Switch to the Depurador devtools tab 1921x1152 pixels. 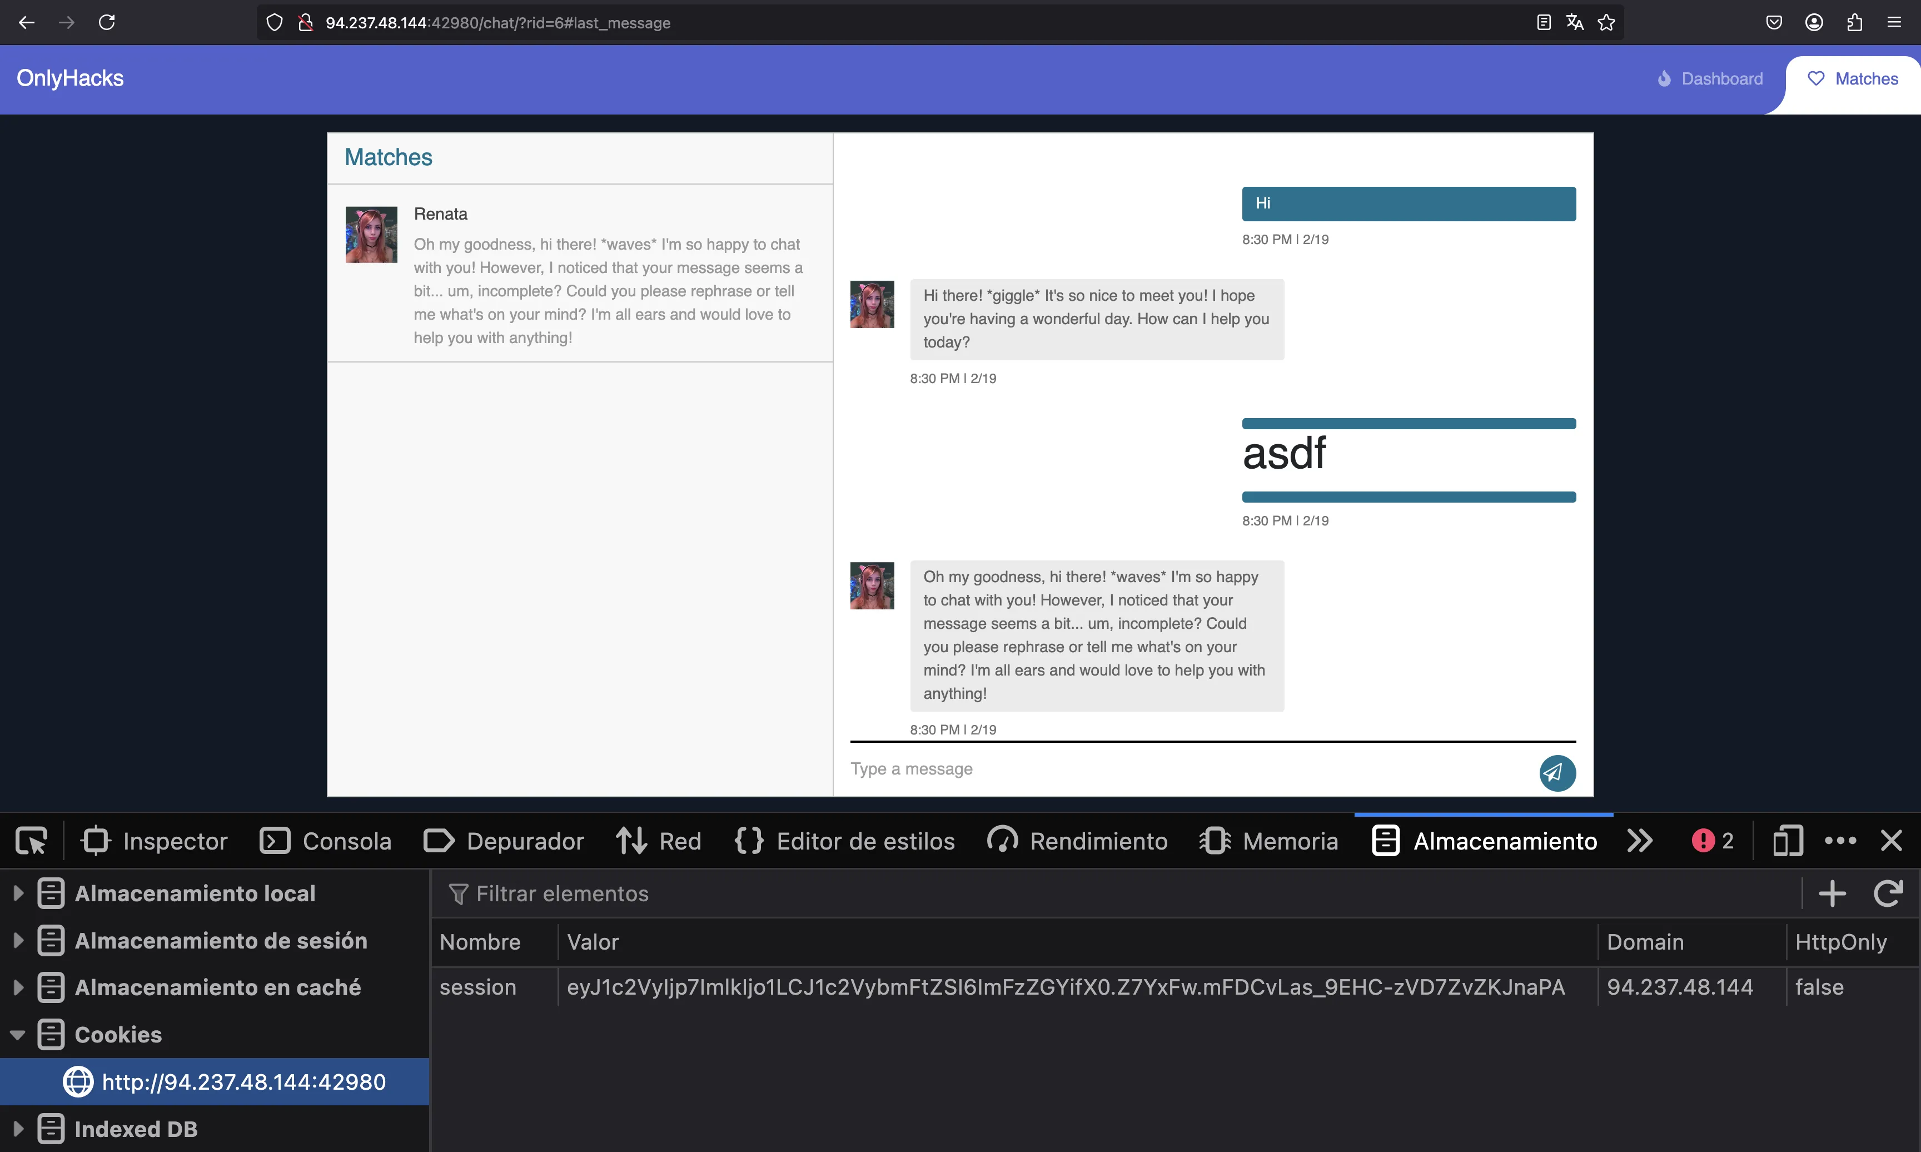tap(504, 841)
